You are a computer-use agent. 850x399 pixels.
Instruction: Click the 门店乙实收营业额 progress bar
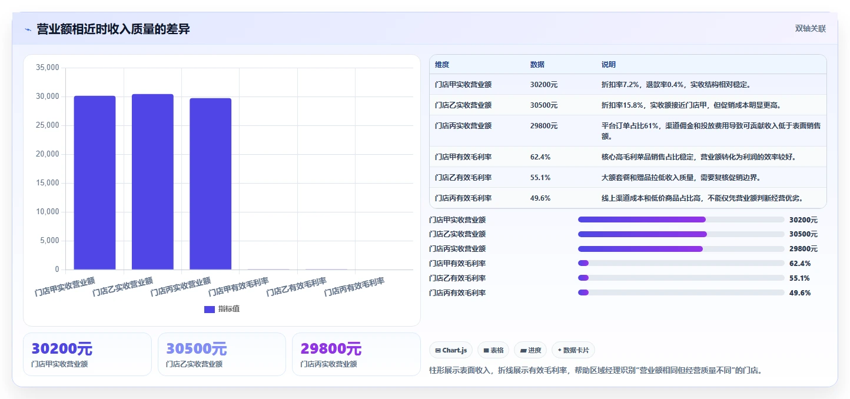681,234
